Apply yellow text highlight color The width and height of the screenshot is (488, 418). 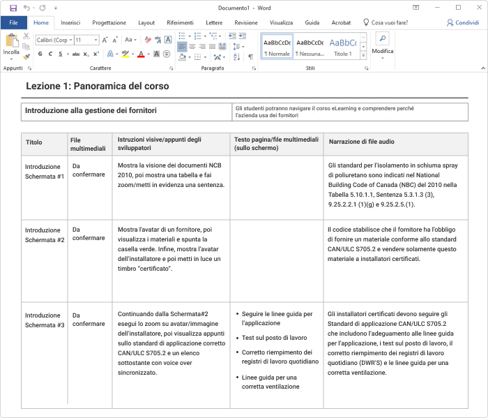[x=125, y=54]
